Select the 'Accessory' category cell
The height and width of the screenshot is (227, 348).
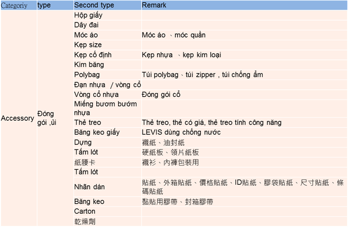[x=17, y=118]
